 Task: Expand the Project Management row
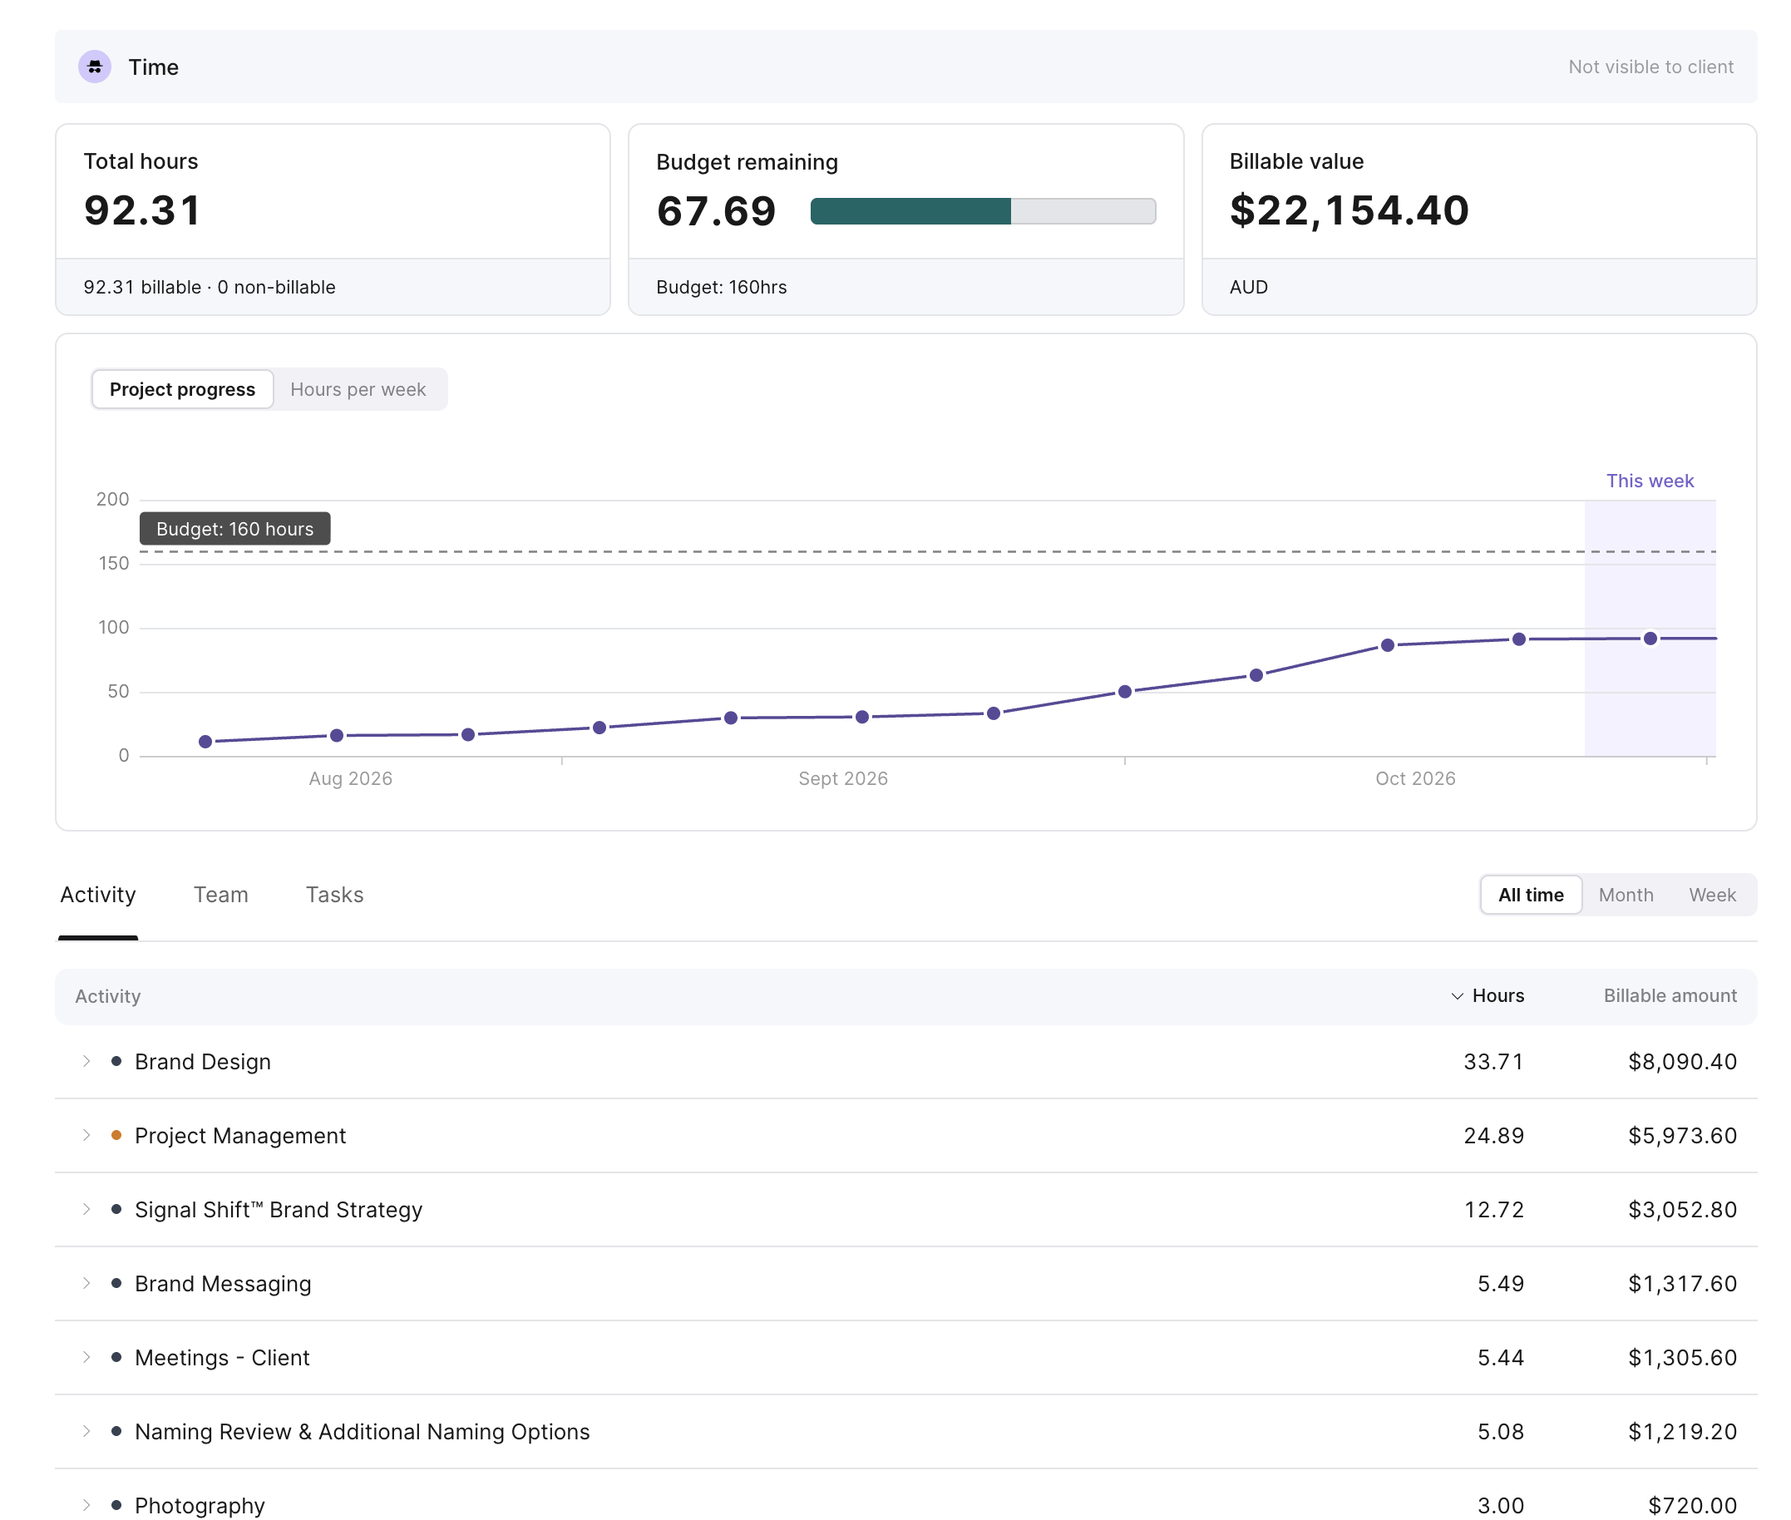pos(86,1135)
